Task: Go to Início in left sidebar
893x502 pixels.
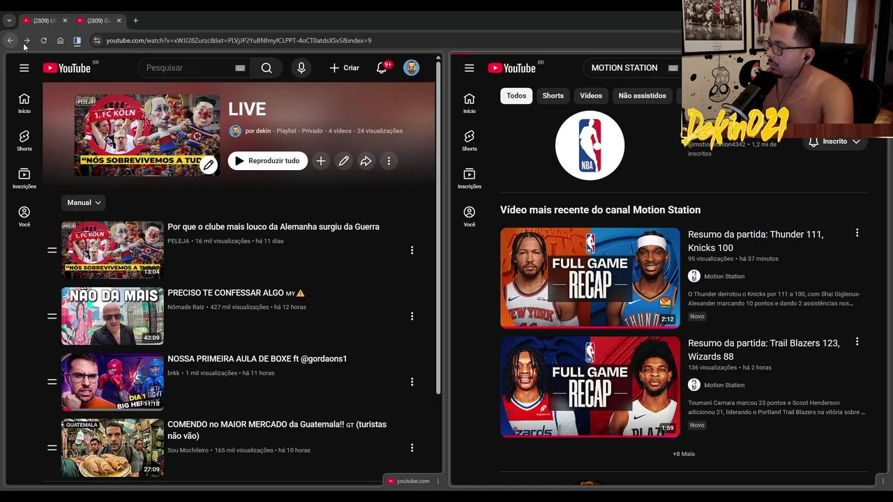Action: point(24,103)
